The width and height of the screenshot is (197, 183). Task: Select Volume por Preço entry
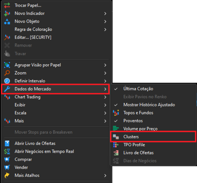click(153, 129)
